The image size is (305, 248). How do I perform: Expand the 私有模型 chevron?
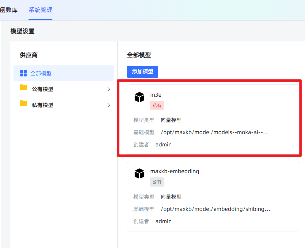click(x=109, y=105)
